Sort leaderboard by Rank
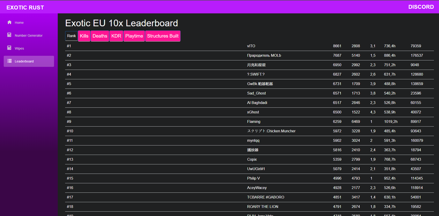Image resolution: width=439 pixels, height=216 pixels. (x=71, y=36)
